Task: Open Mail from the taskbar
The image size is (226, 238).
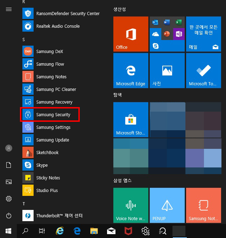Action: click(x=111, y=231)
